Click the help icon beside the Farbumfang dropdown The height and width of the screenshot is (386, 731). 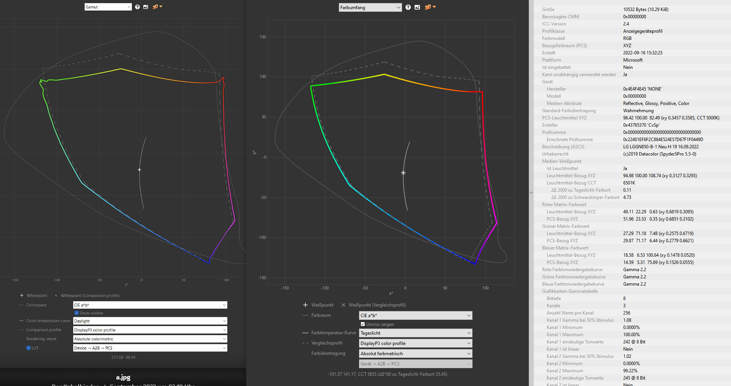(x=408, y=7)
